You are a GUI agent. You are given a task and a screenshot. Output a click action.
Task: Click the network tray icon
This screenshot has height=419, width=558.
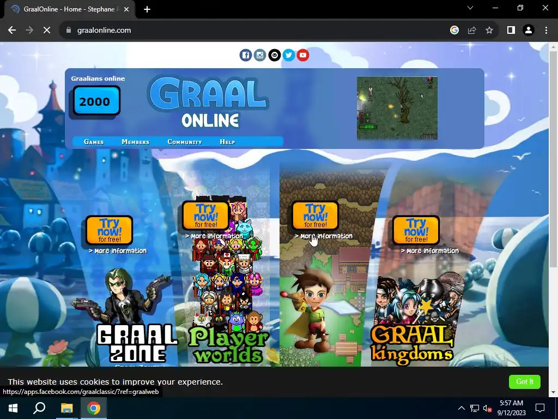point(475,408)
